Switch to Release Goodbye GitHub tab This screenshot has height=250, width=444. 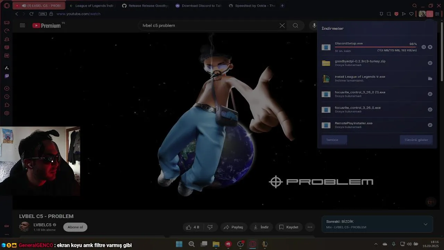[x=145, y=6]
